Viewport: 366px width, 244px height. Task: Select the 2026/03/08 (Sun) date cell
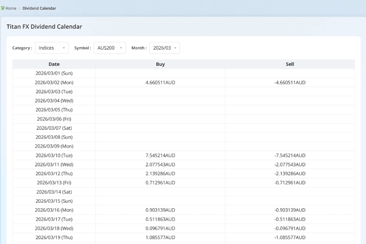click(x=54, y=137)
